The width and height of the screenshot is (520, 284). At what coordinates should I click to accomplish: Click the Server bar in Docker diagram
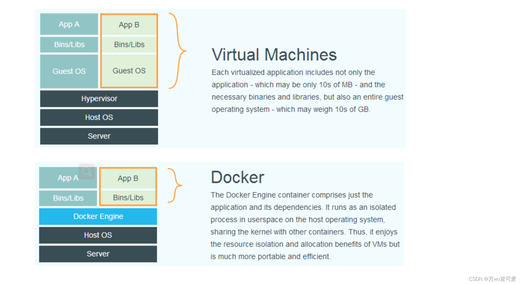coord(98,254)
